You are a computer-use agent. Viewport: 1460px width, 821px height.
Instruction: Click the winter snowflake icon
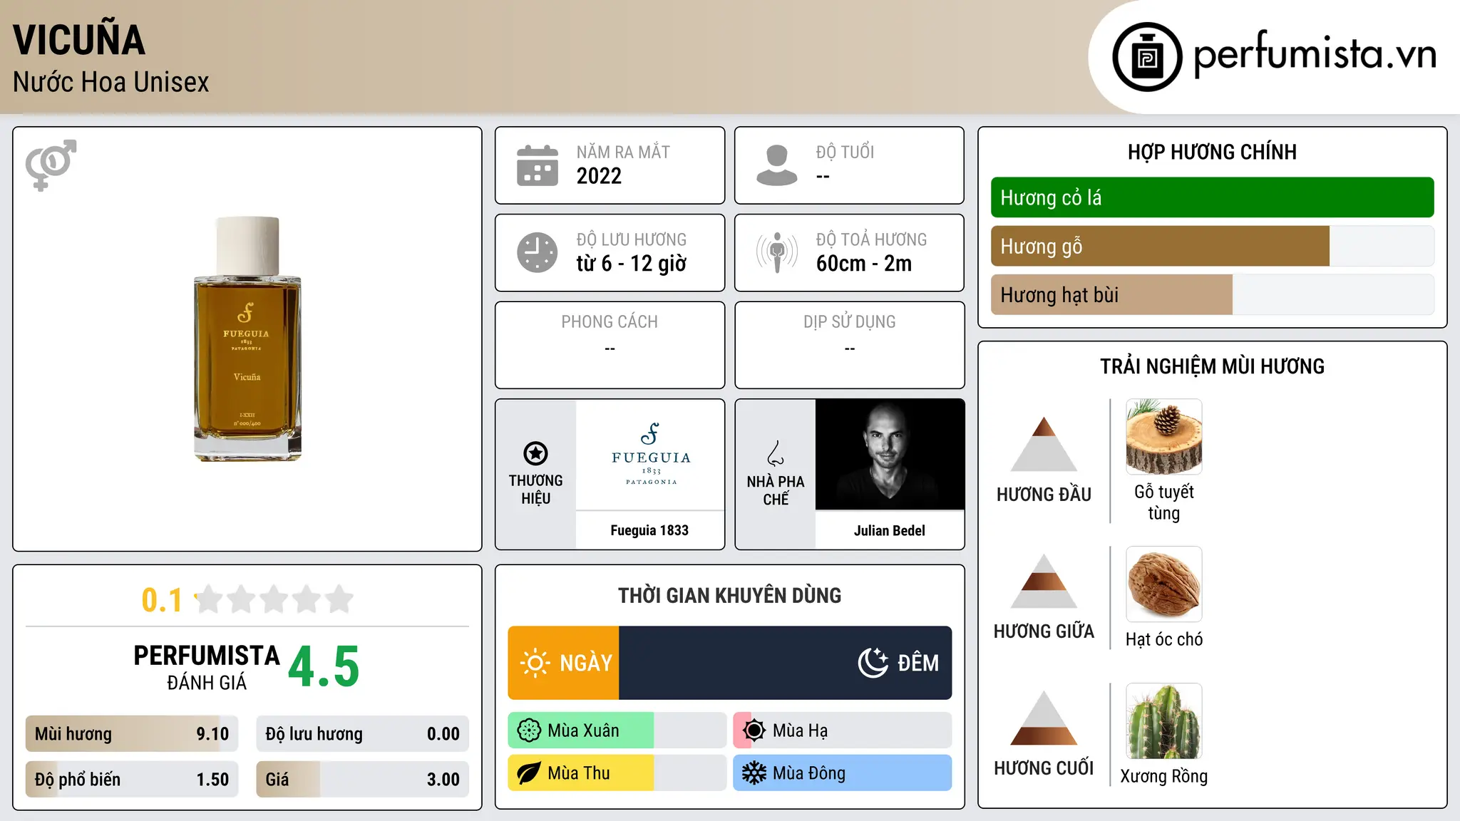pyautogui.click(x=754, y=773)
